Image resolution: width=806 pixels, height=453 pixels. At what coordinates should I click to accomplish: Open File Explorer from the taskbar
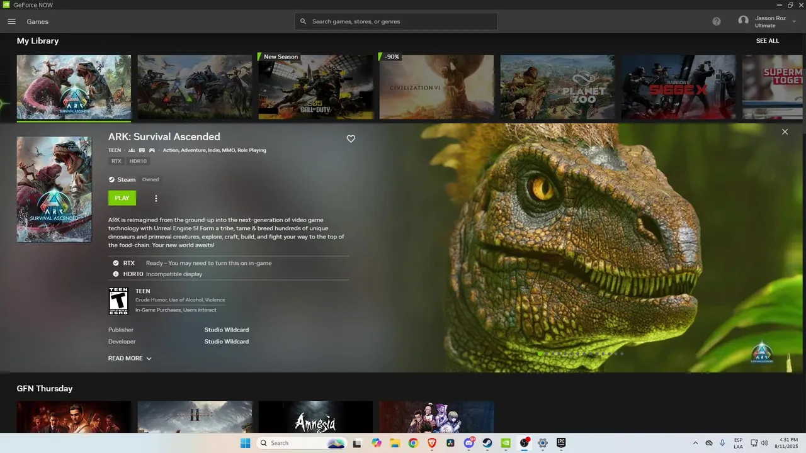click(x=395, y=443)
